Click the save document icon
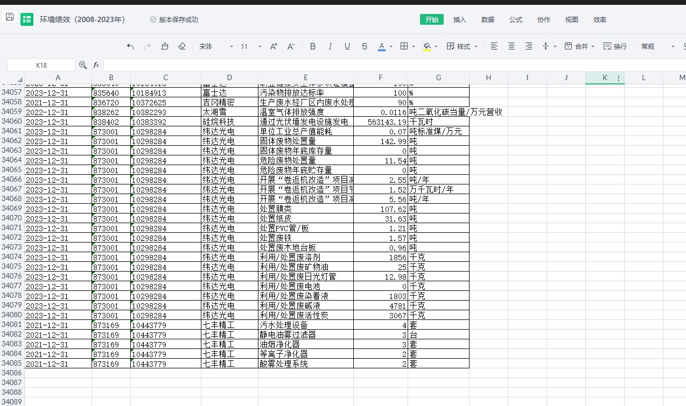 [9, 17]
